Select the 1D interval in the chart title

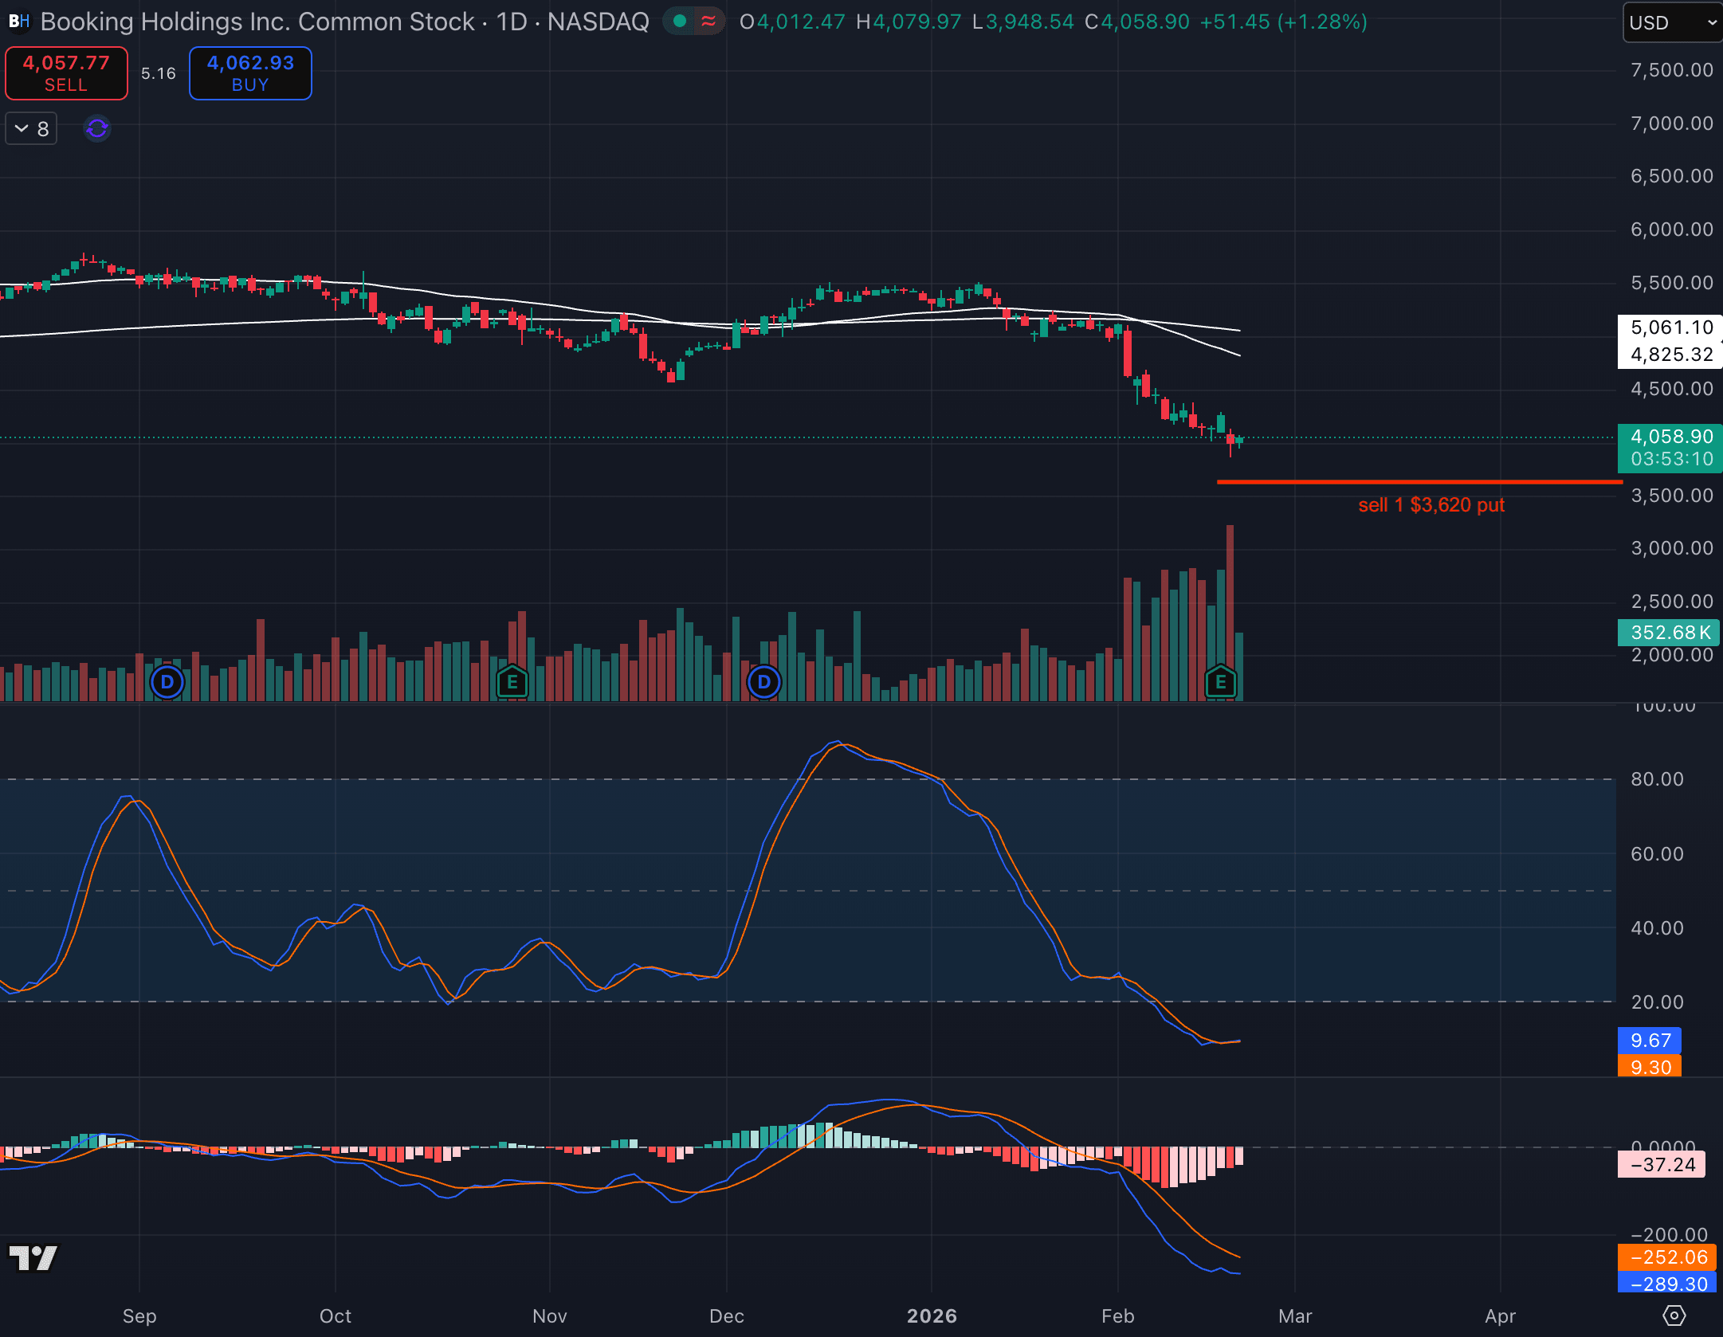(512, 22)
